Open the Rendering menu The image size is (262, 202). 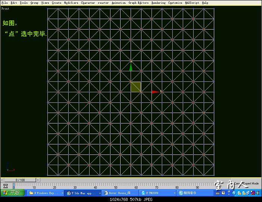(x=158, y=3)
